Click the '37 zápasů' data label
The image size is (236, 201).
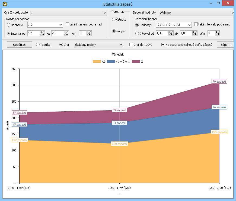19,113
